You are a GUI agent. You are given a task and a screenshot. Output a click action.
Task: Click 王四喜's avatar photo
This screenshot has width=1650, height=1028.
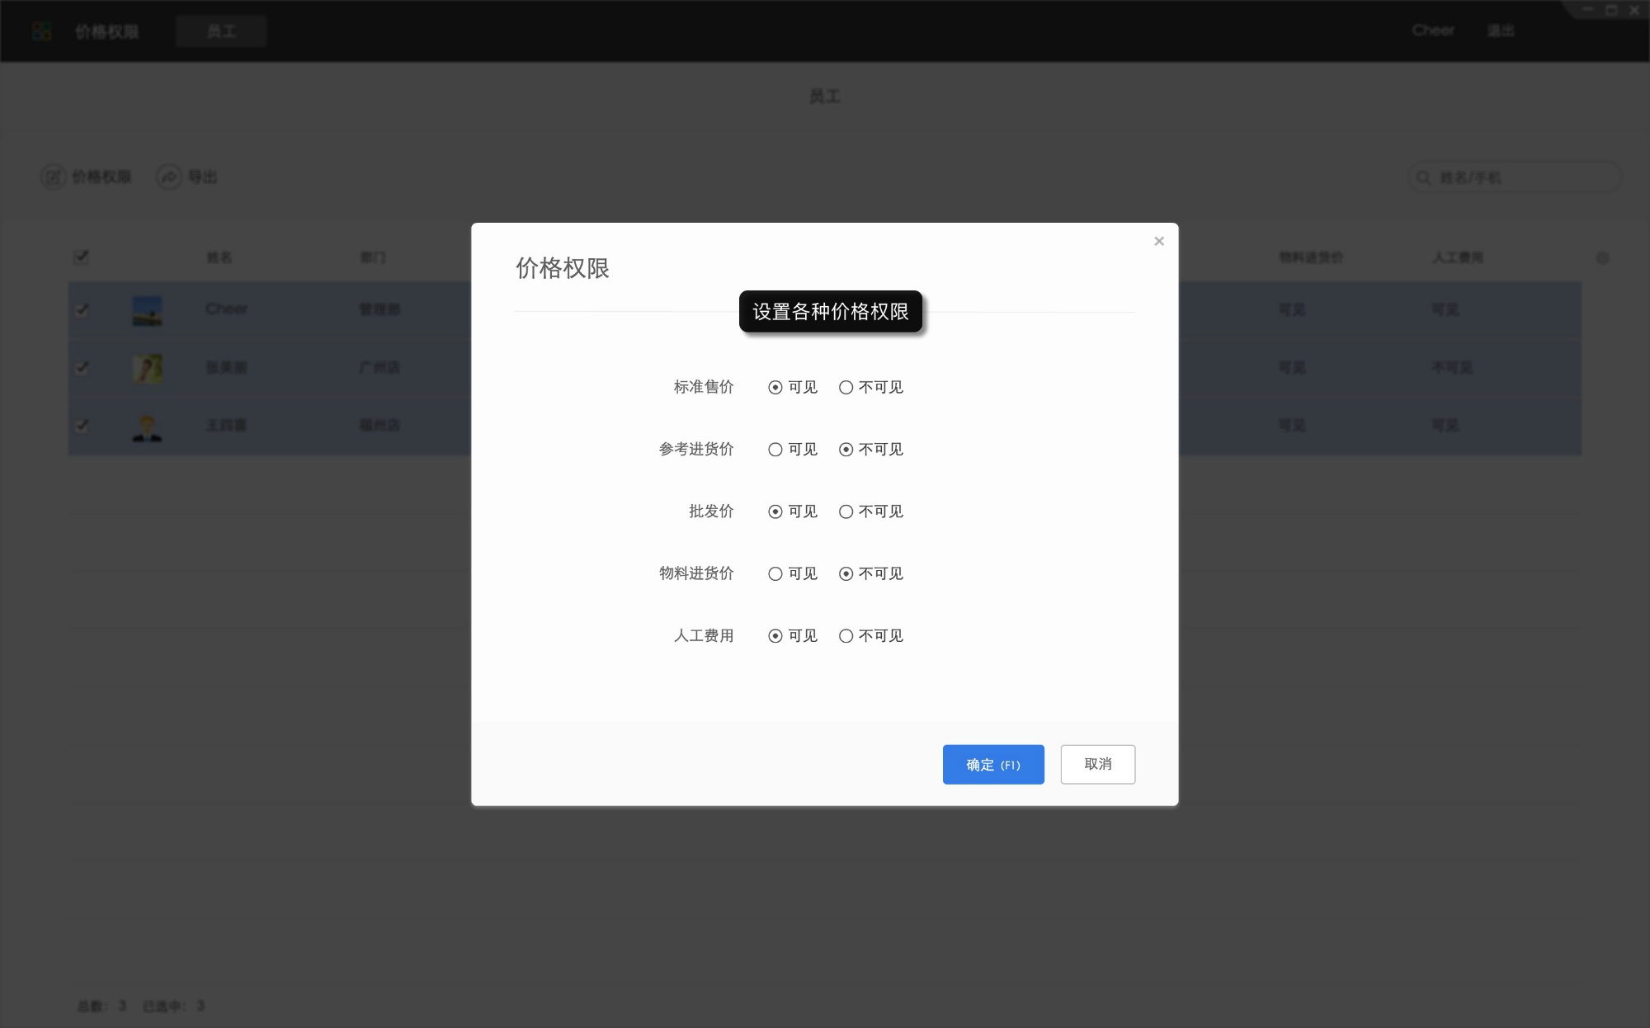[x=147, y=427]
